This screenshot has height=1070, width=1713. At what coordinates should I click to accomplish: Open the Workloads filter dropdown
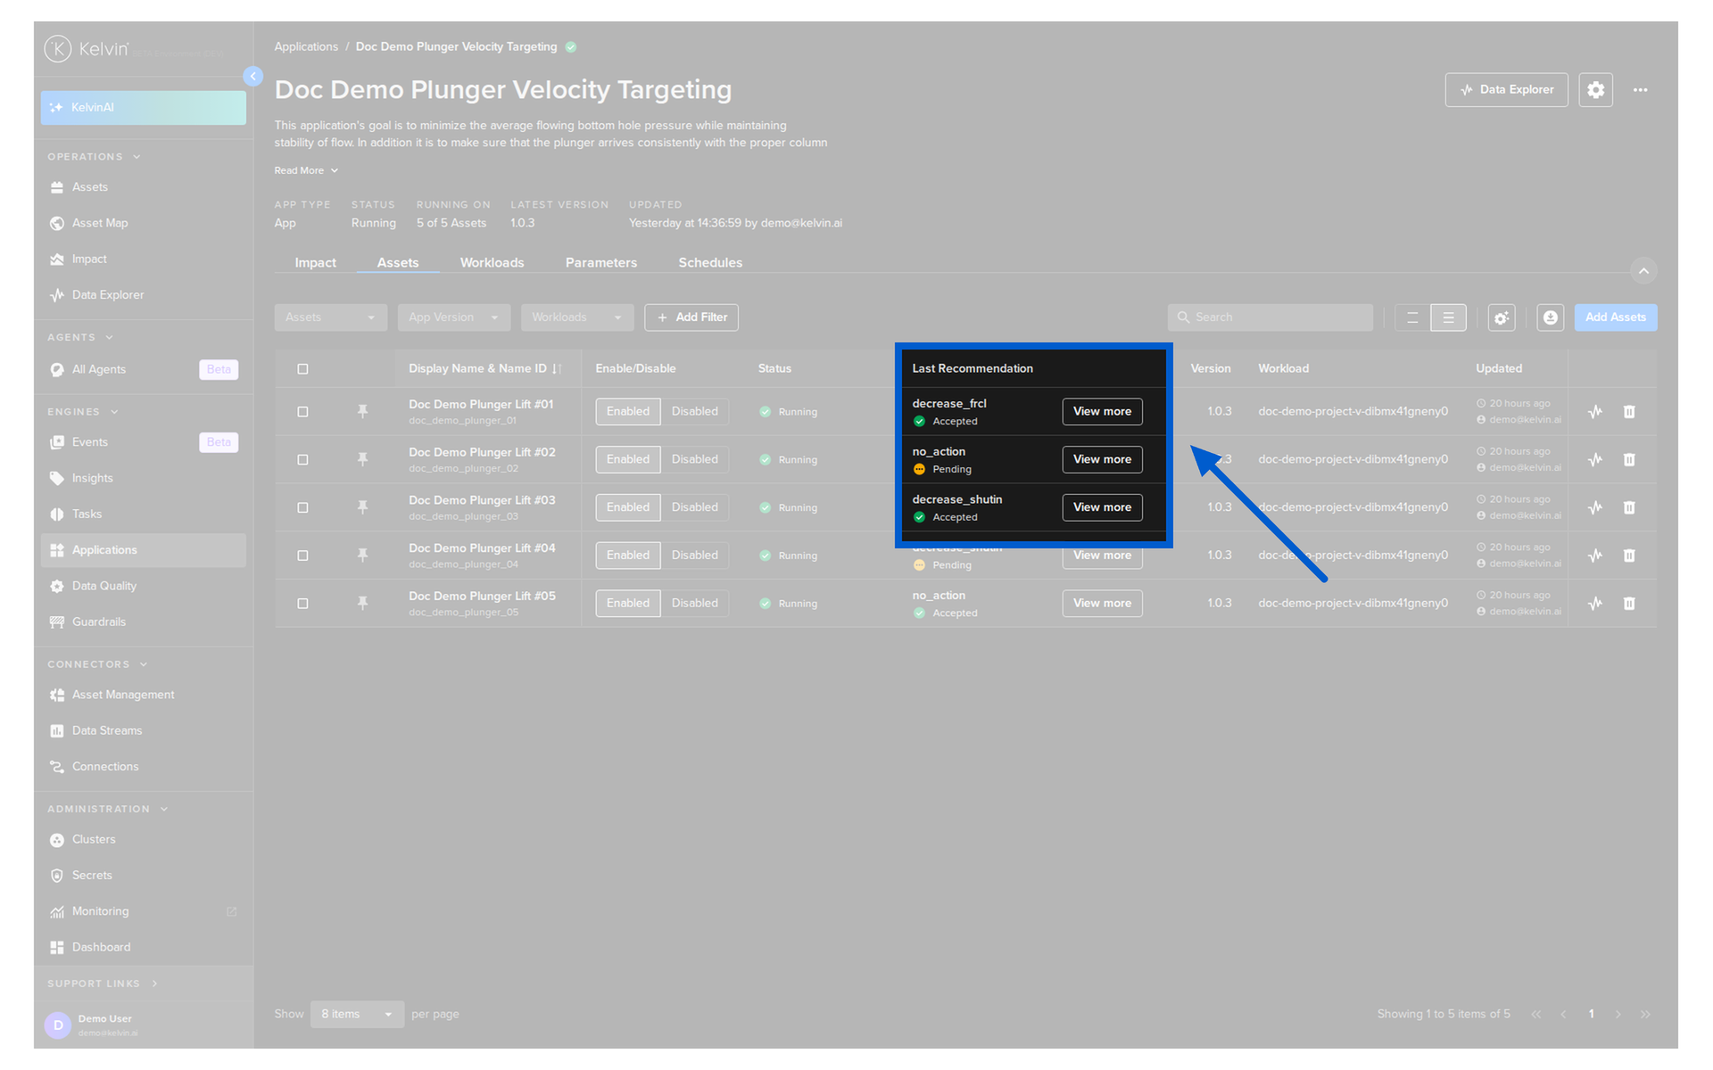tap(577, 317)
